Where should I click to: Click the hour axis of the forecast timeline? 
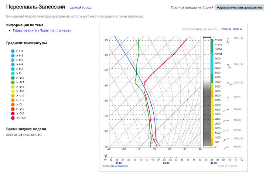(173, 160)
